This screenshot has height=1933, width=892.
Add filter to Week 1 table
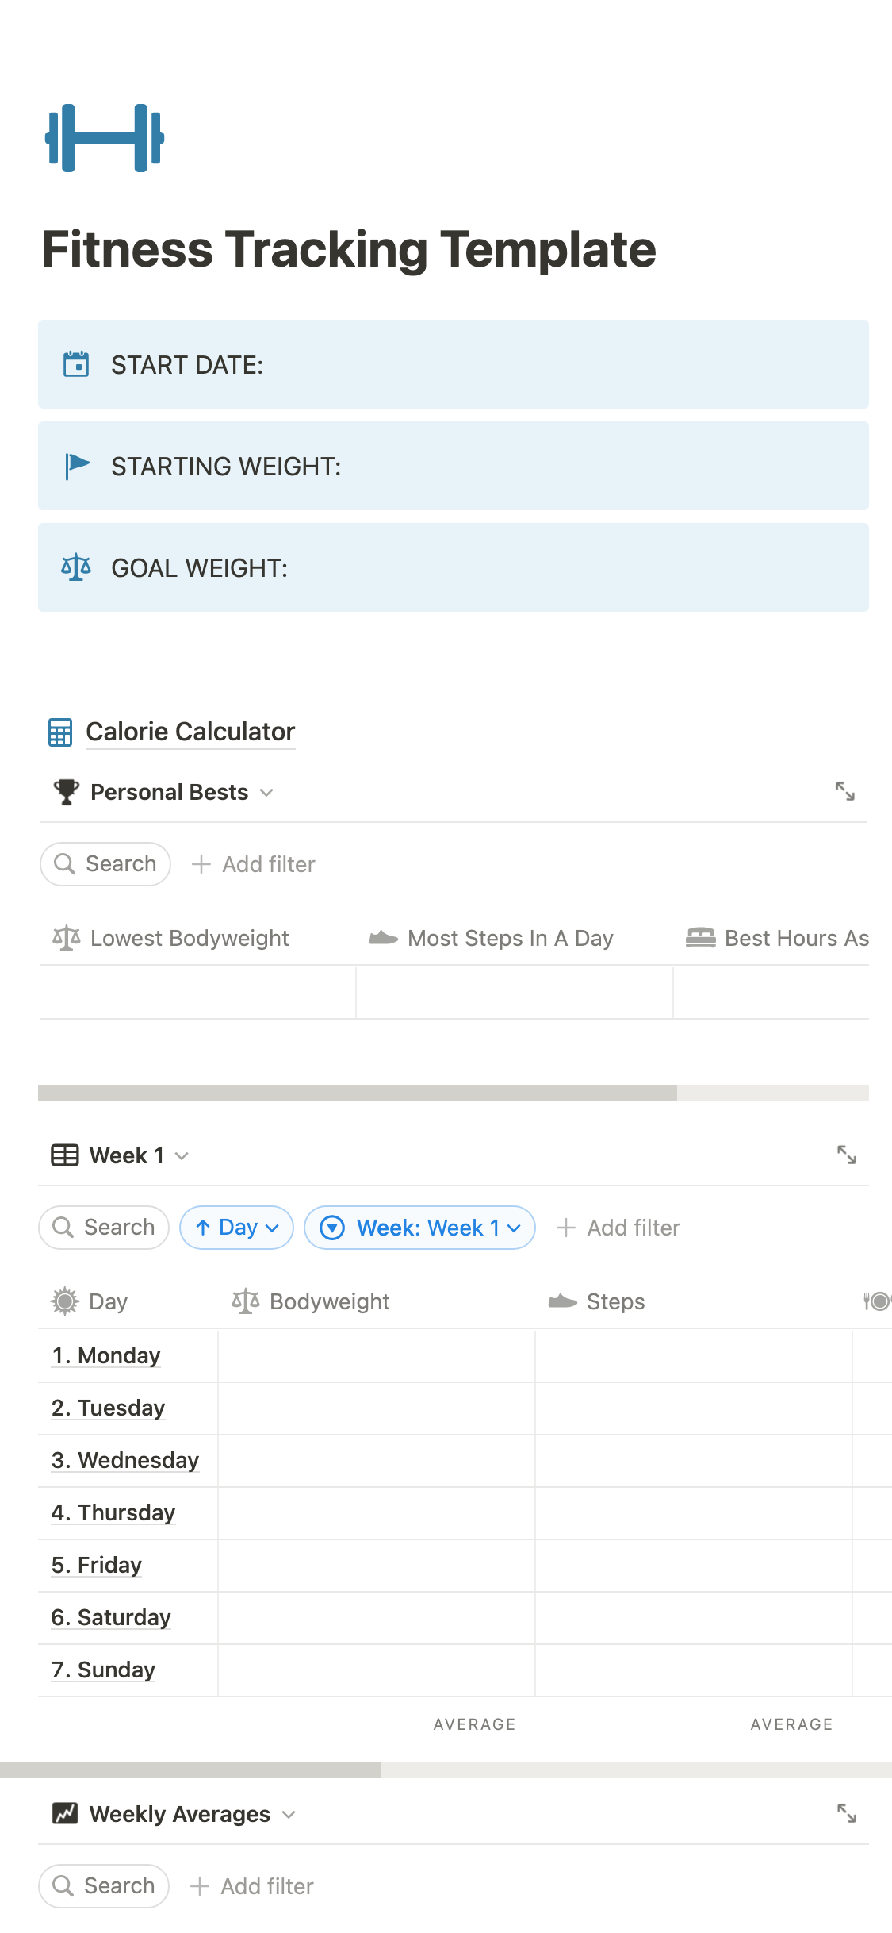pos(618,1228)
